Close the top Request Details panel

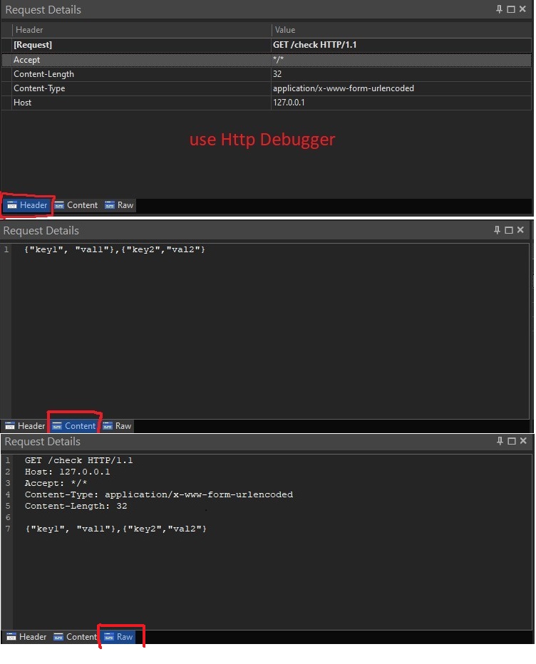(x=522, y=9)
